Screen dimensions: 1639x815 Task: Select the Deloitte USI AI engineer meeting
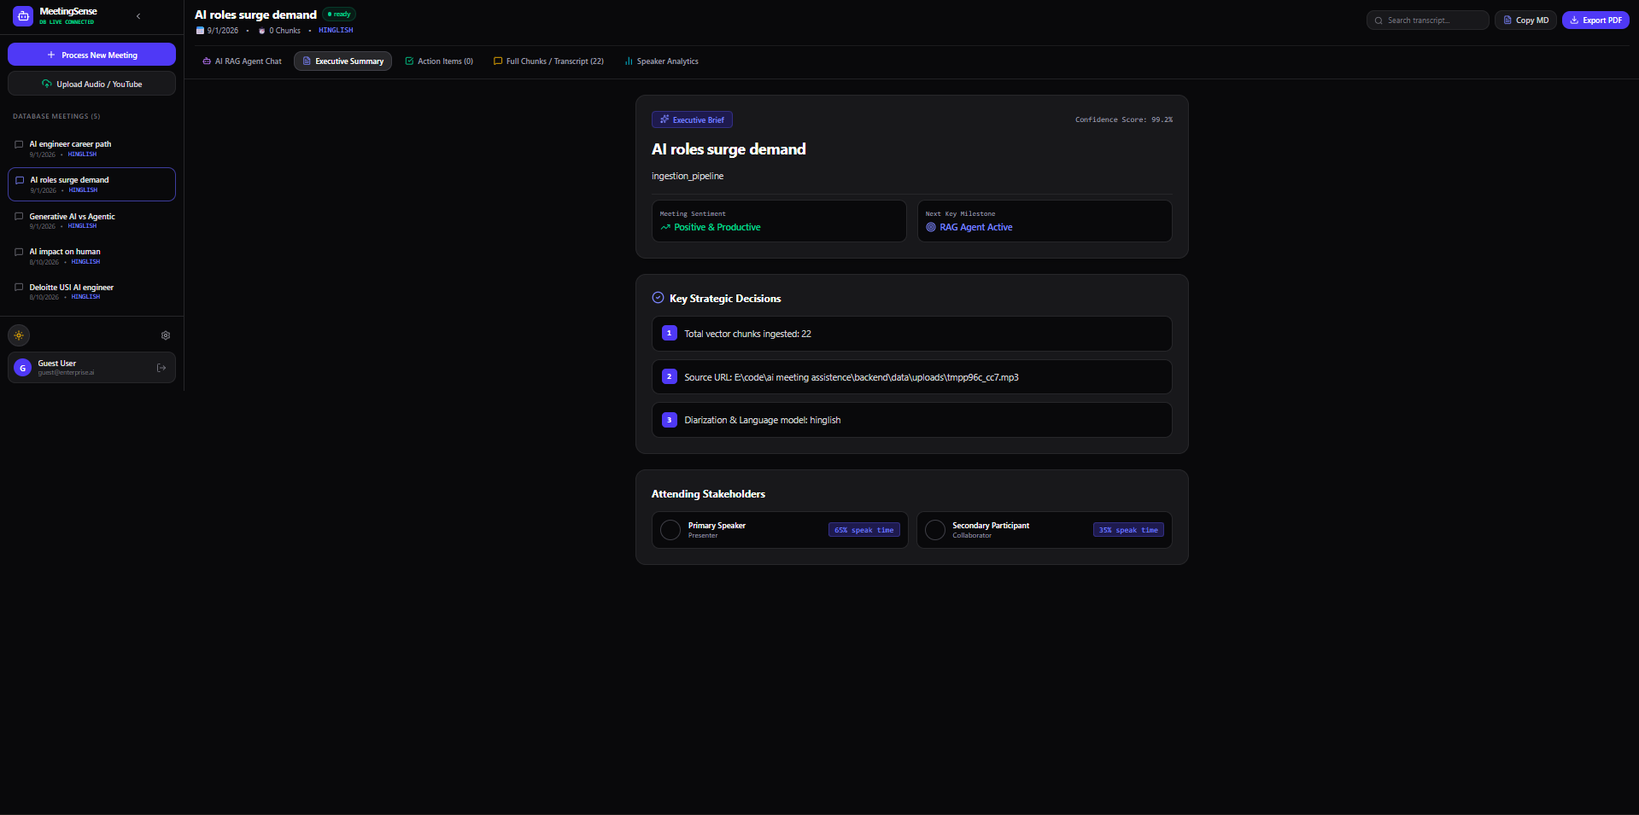tap(91, 291)
